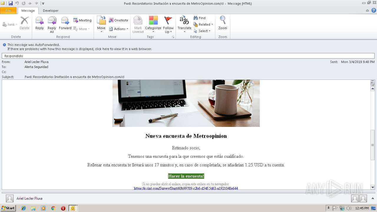The width and height of the screenshot is (377, 212).
Task: Send message to OneNote
Action: 118,20
